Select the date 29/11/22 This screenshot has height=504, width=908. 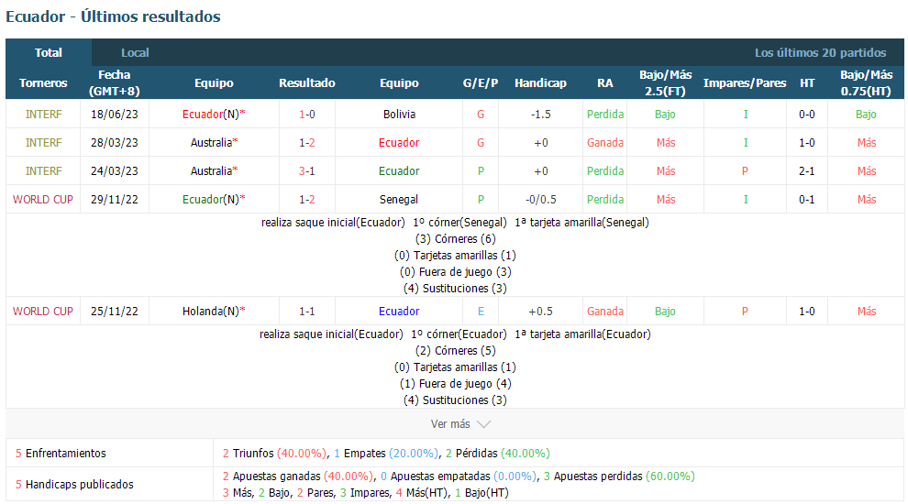pos(114,199)
